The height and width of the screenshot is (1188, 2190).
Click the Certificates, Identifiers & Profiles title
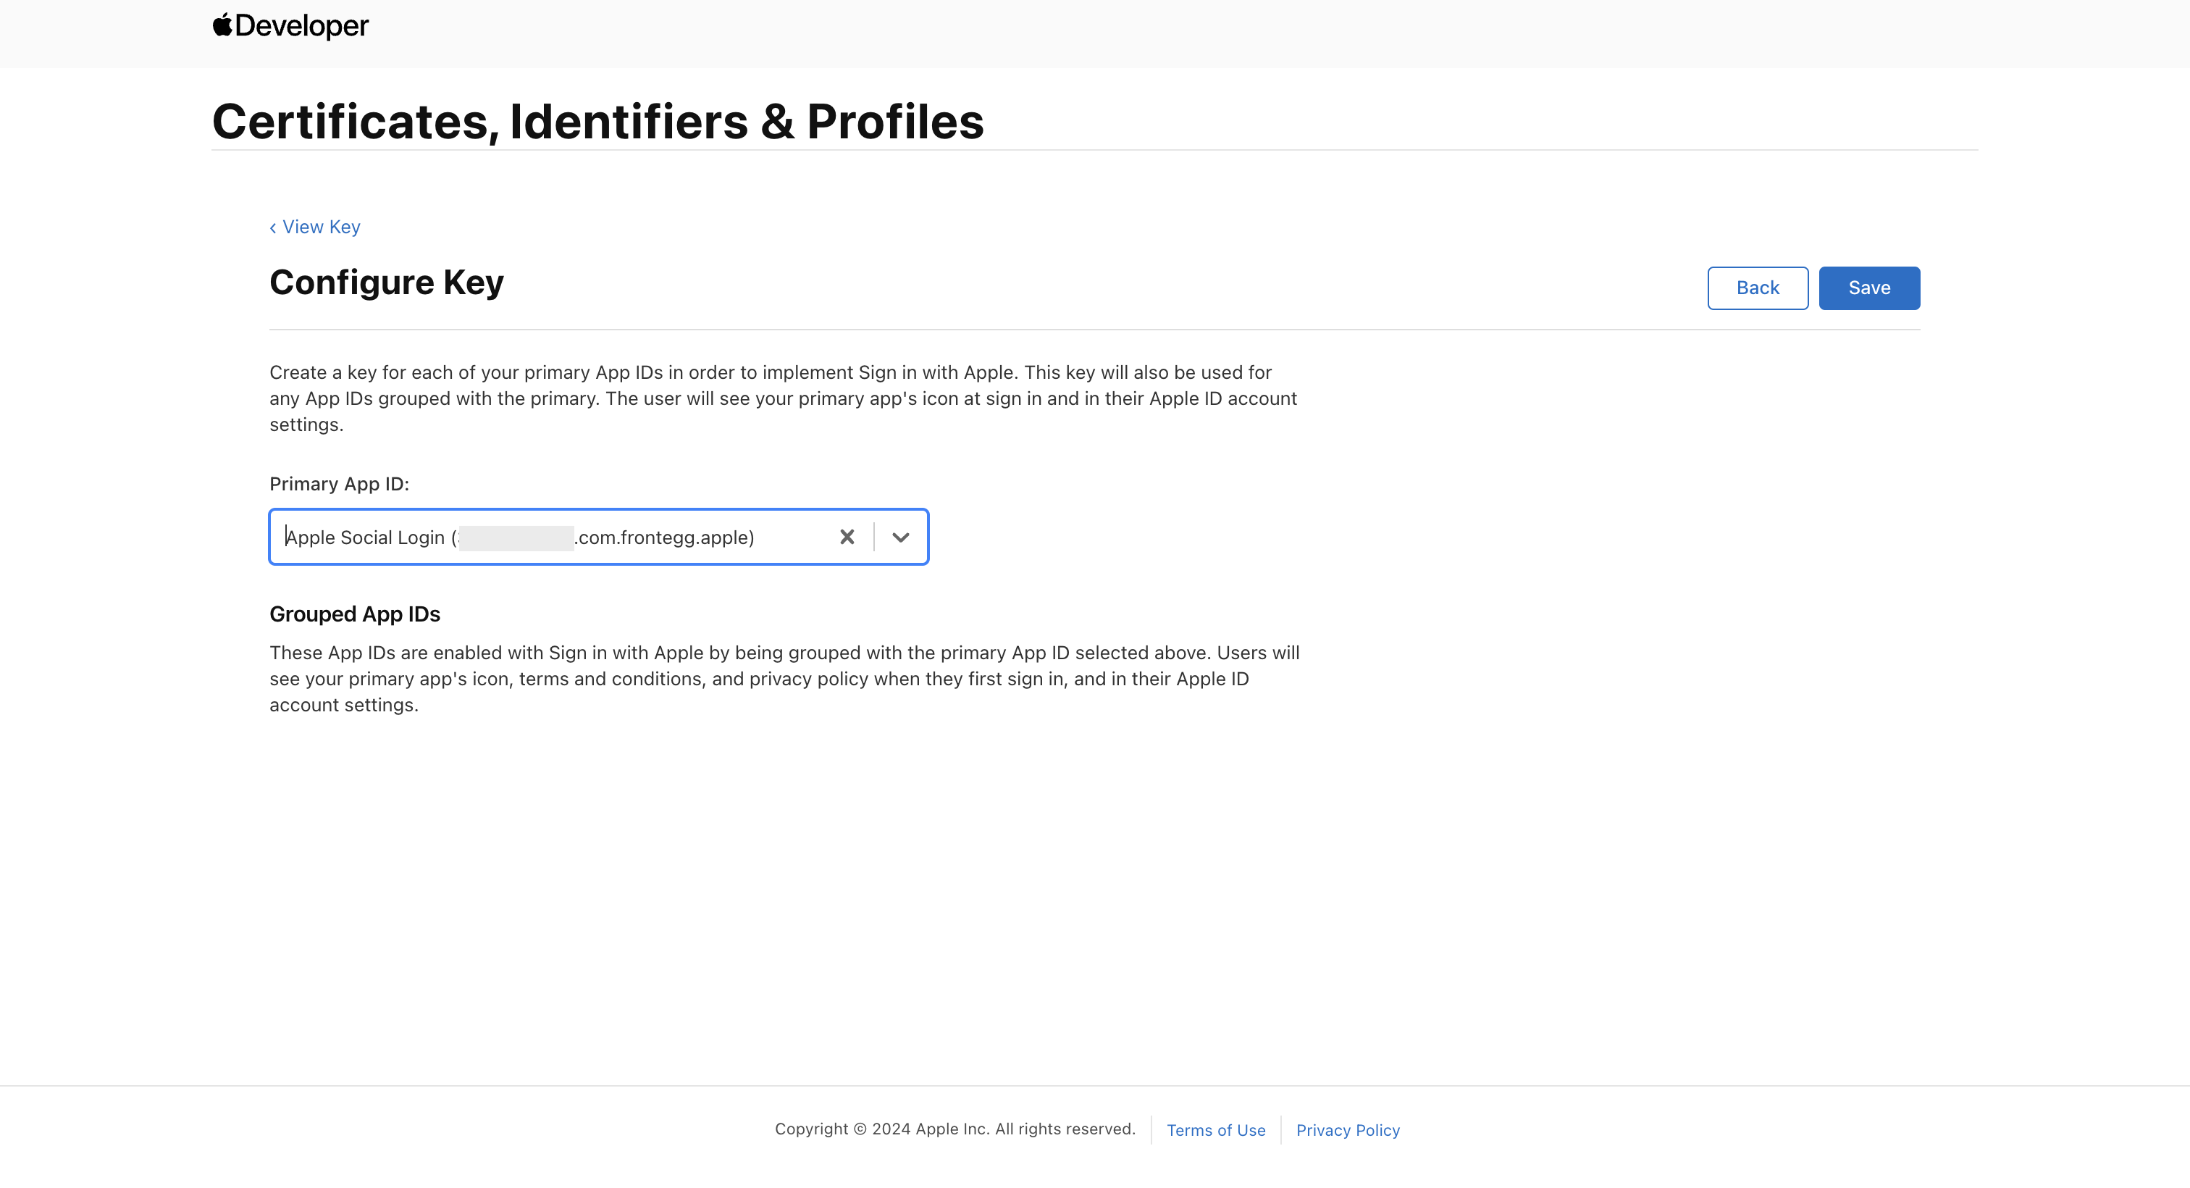pyautogui.click(x=597, y=122)
